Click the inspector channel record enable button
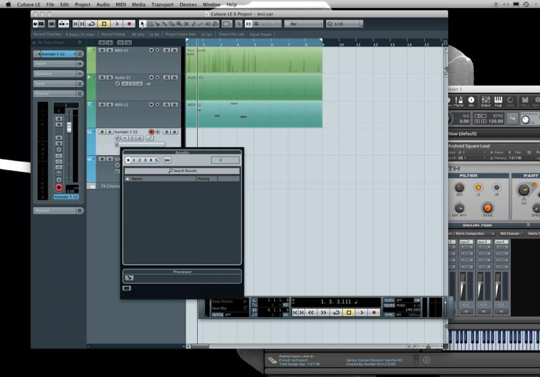Viewport: 540px width, 377px height. pos(59,187)
